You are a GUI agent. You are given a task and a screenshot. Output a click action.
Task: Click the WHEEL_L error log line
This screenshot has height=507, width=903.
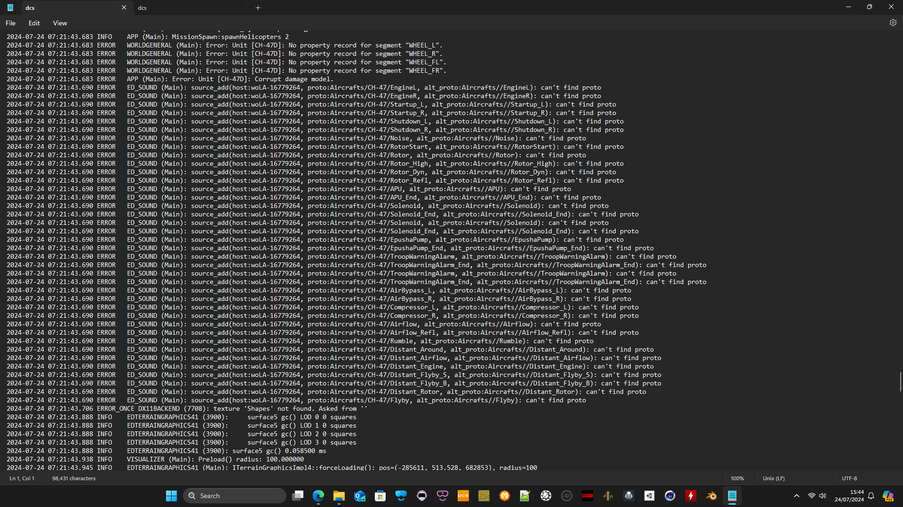225,45
